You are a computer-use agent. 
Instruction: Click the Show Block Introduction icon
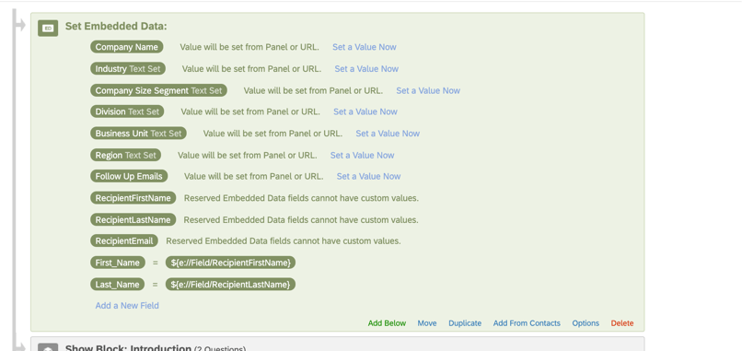(x=48, y=347)
